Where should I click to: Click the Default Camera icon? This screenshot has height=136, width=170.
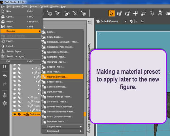(98, 21)
